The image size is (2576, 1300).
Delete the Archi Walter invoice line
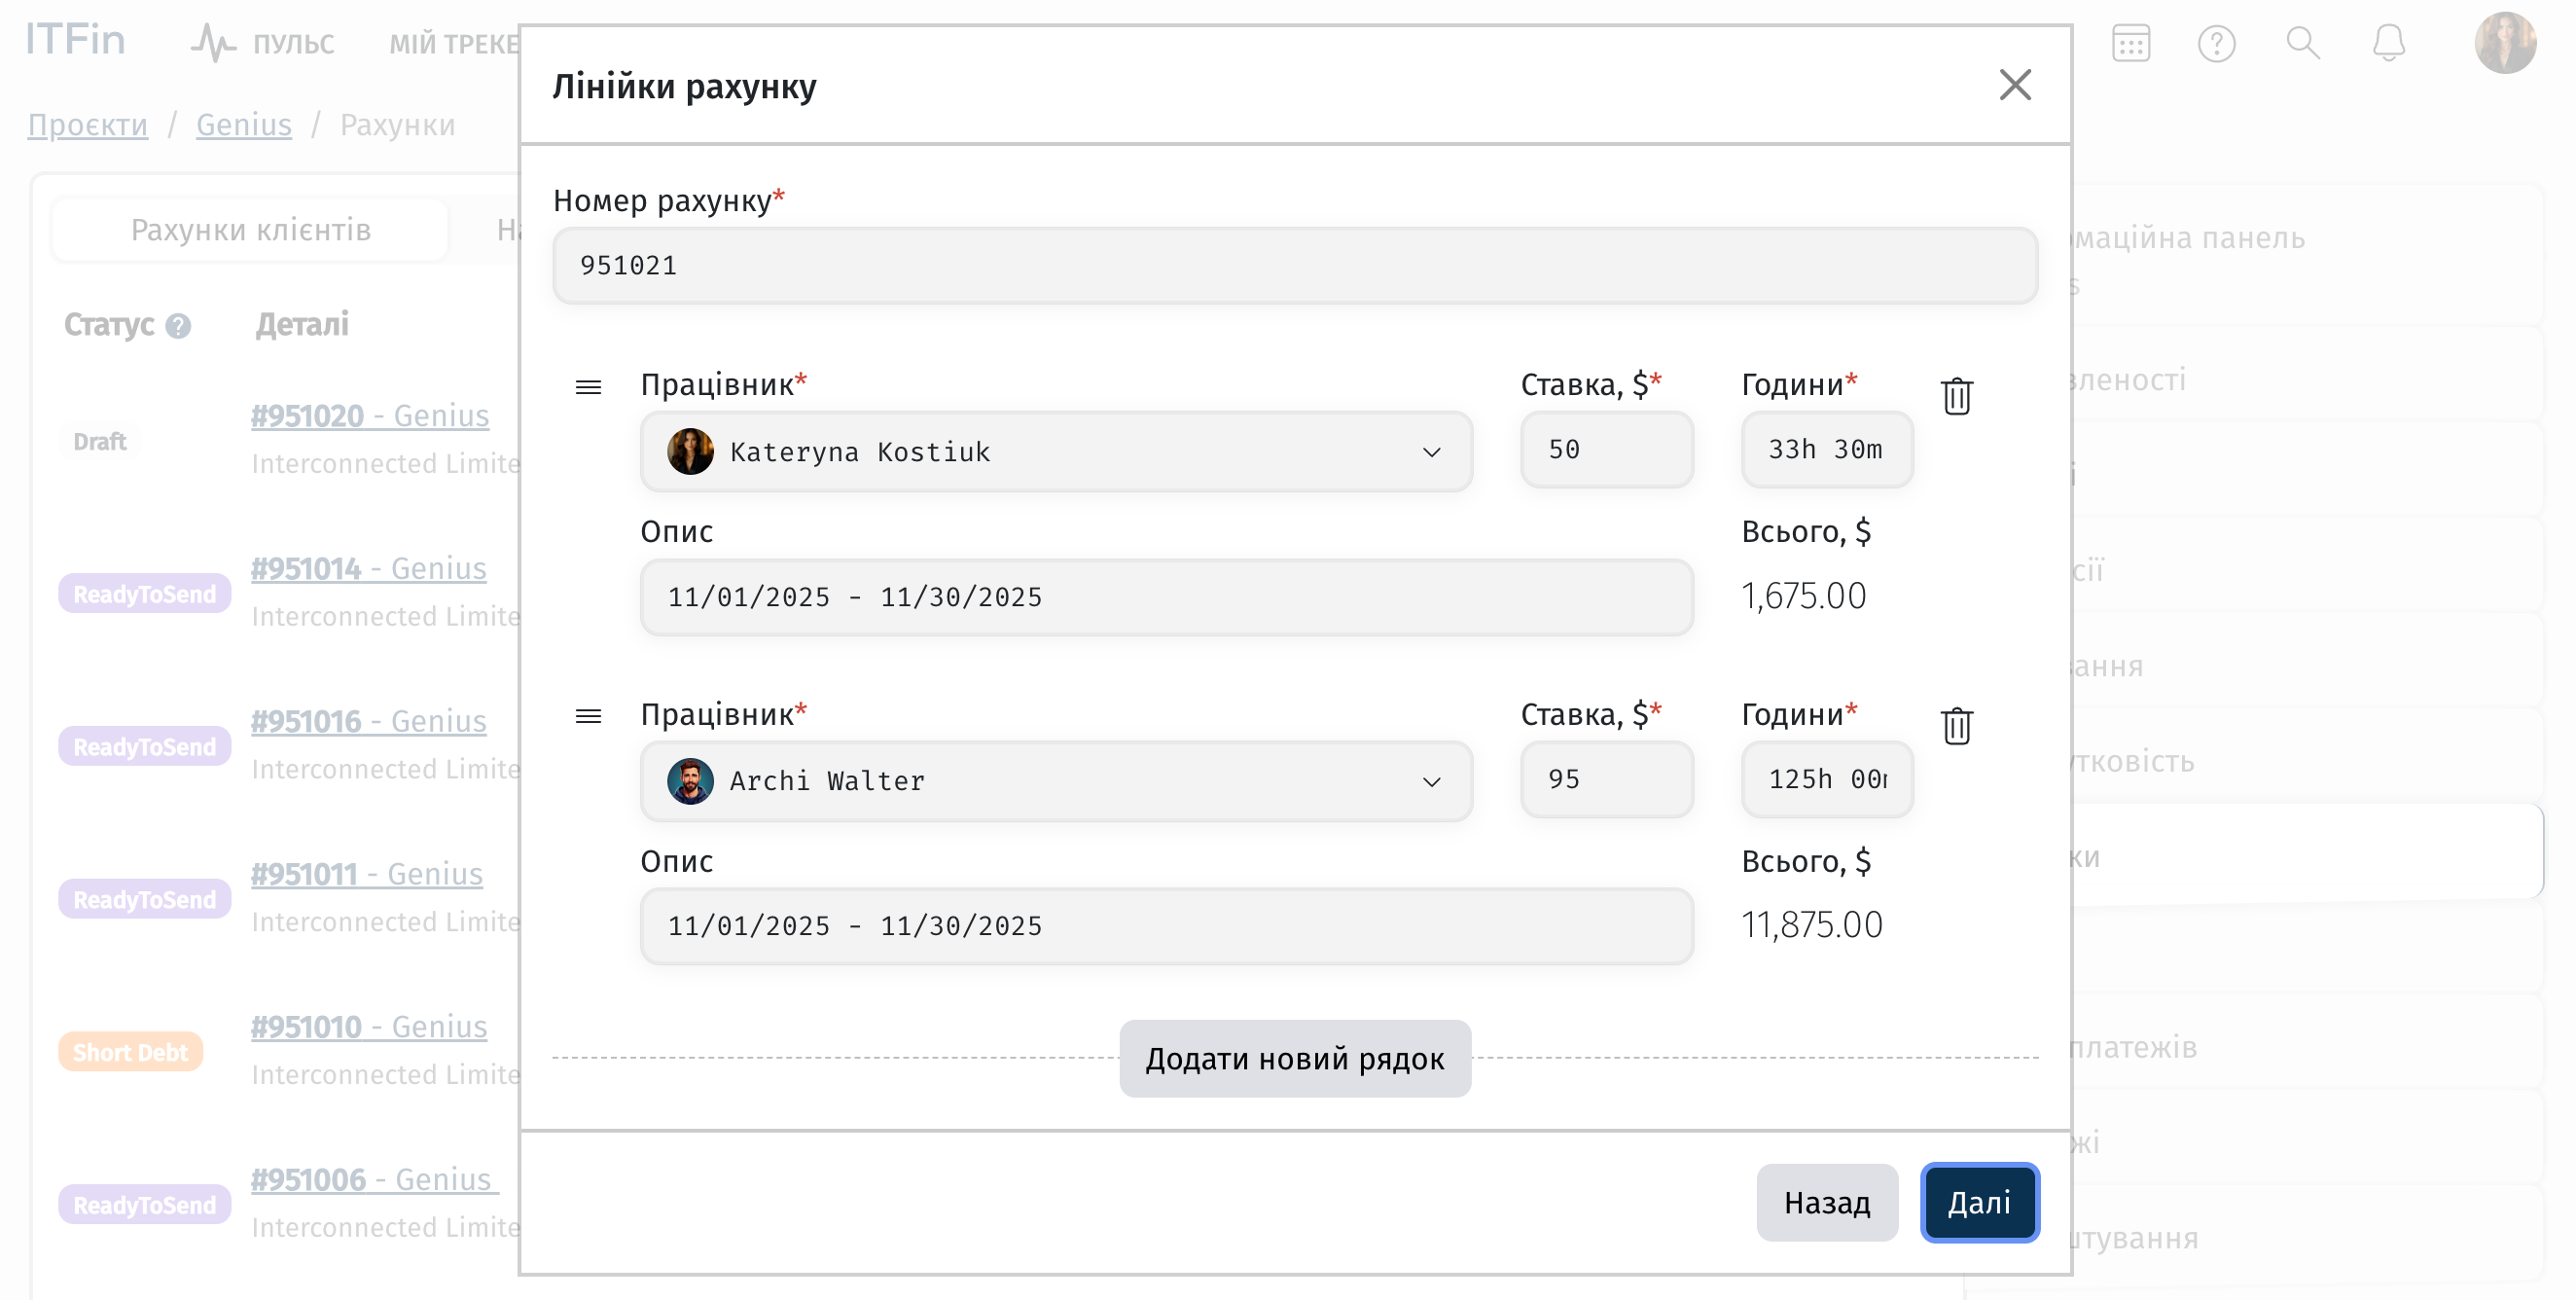[x=1956, y=726]
